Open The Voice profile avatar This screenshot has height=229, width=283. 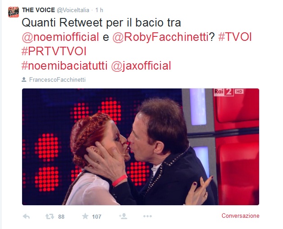click(x=14, y=12)
